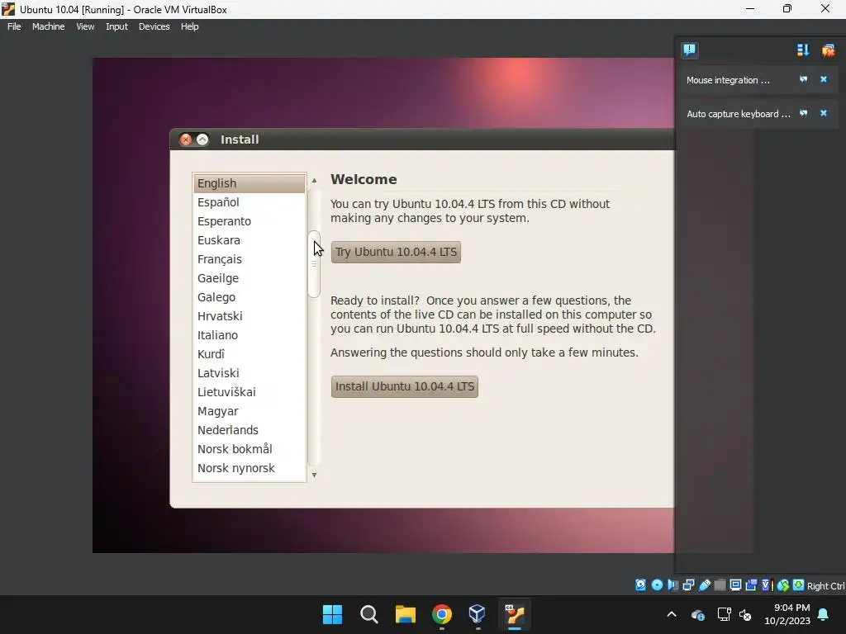This screenshot has width=846, height=634.
Task: Open File Explorer from the taskbar
Action: click(x=405, y=614)
